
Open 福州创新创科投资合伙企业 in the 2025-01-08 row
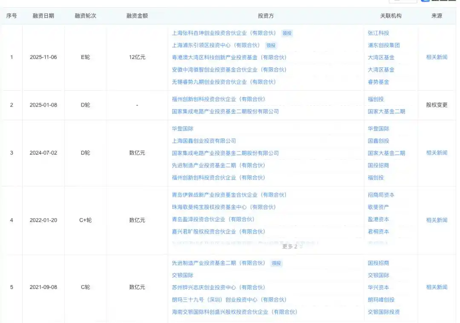coord(218,99)
